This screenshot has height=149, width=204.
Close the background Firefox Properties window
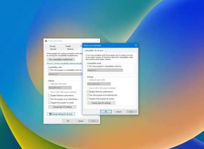pyautogui.click(x=98, y=41)
